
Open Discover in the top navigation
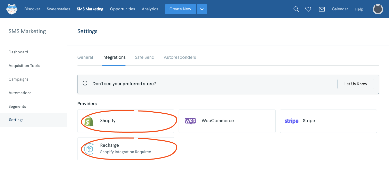(32, 9)
